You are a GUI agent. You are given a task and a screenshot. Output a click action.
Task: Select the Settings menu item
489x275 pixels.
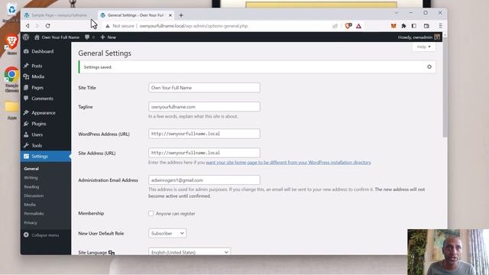46,156
